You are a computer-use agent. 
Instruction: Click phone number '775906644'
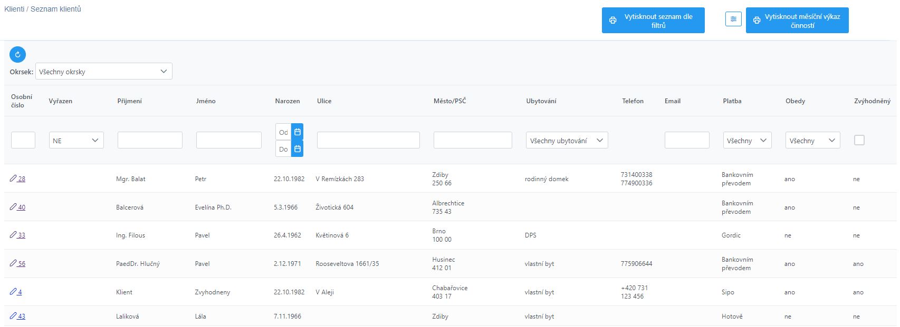click(x=636, y=264)
